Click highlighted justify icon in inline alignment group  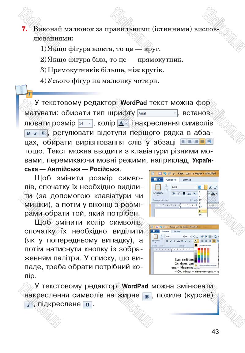pyautogui.click(x=202, y=141)
